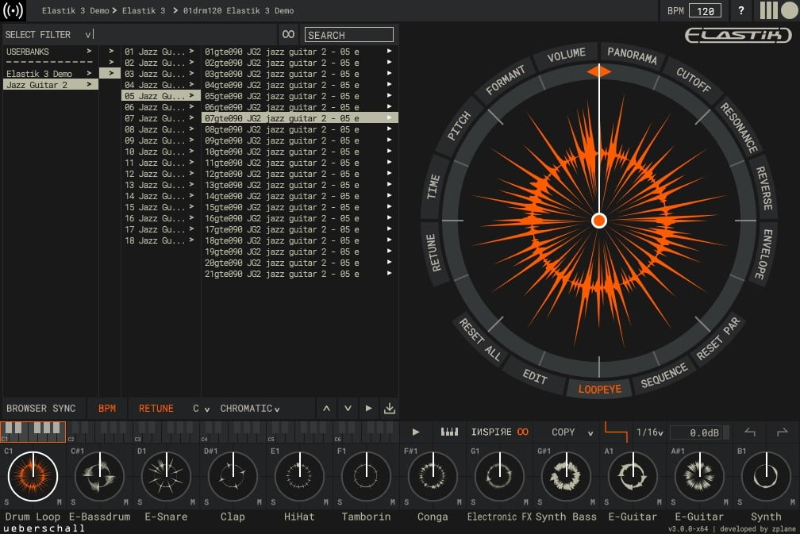Open the root key C dropdown
This screenshot has height=534, width=800.
201,409
